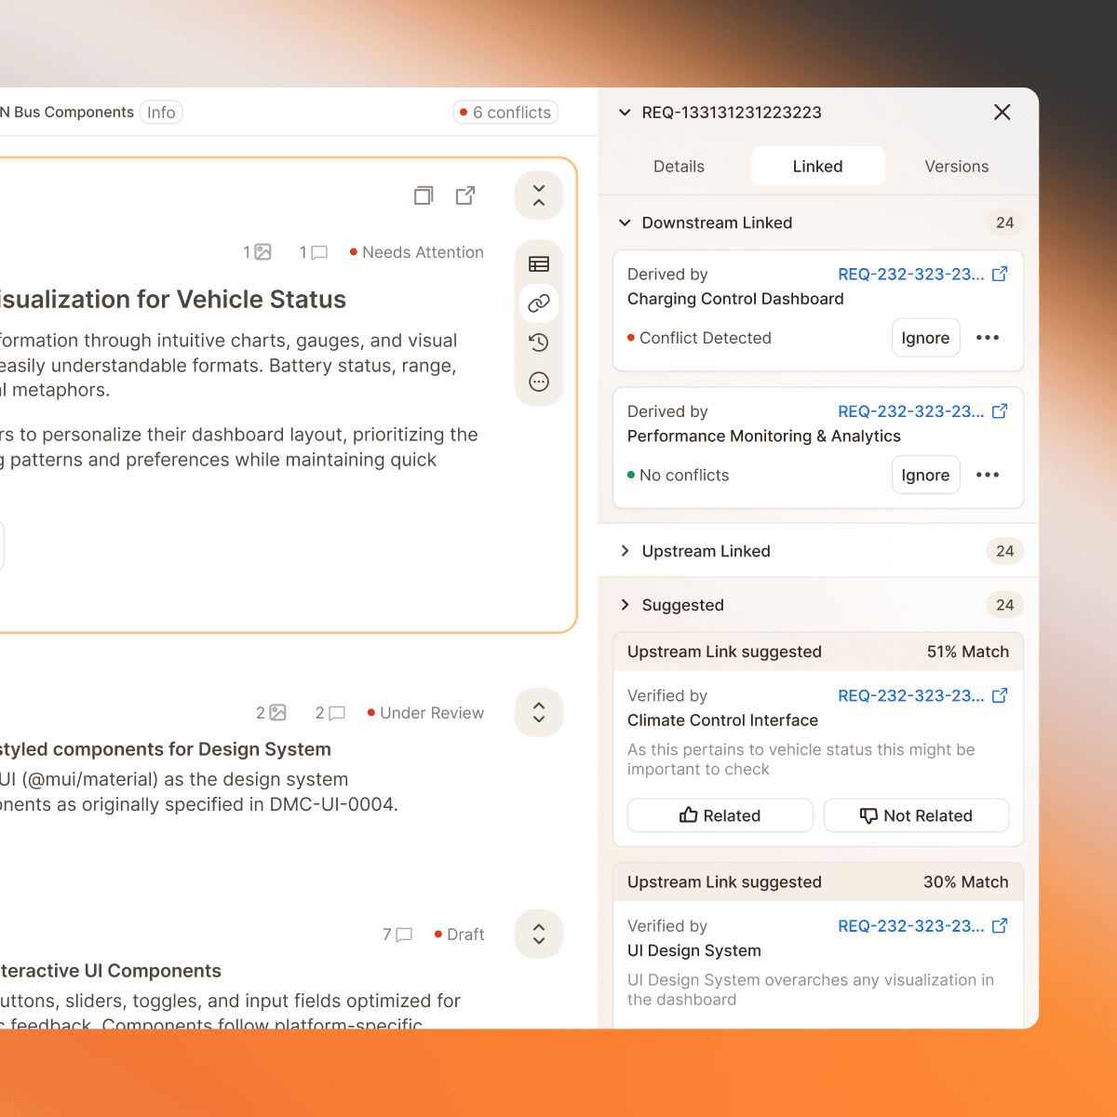
Task: Open more options for Charging Control Dashboard
Action: tap(988, 338)
